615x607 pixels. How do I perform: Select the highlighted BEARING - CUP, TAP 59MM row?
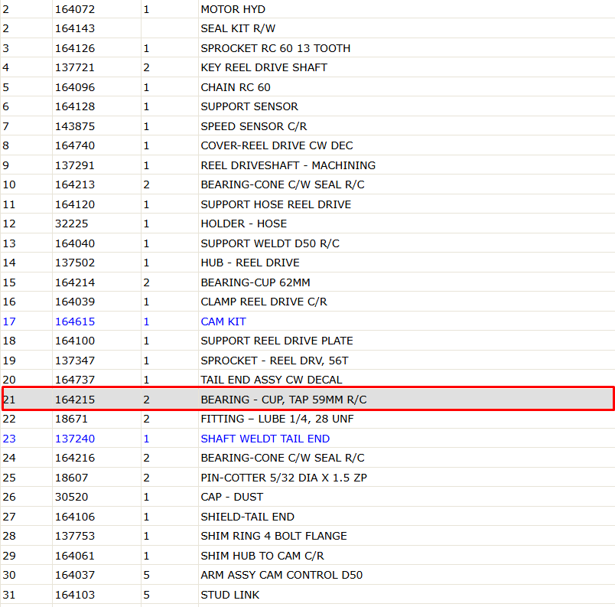point(308,399)
